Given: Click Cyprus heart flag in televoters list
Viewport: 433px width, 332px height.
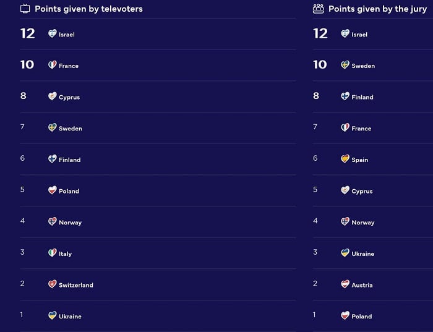Looking at the screenshot, I should click(x=53, y=96).
